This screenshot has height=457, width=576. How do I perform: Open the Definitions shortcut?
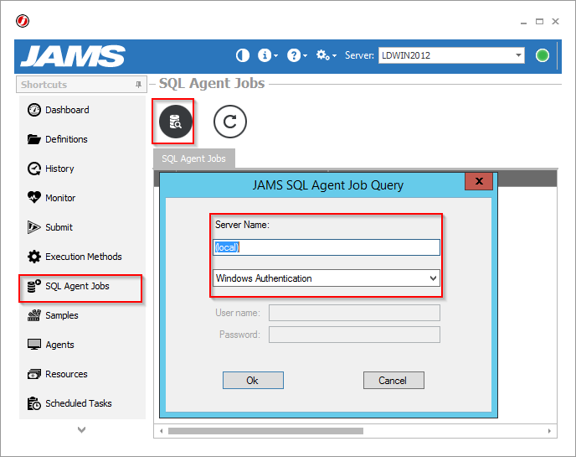(x=58, y=139)
